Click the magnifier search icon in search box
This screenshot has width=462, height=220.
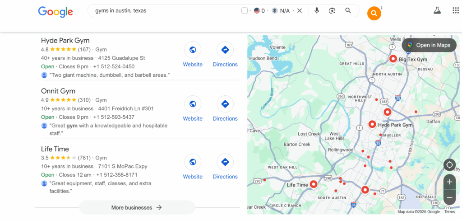tap(348, 11)
